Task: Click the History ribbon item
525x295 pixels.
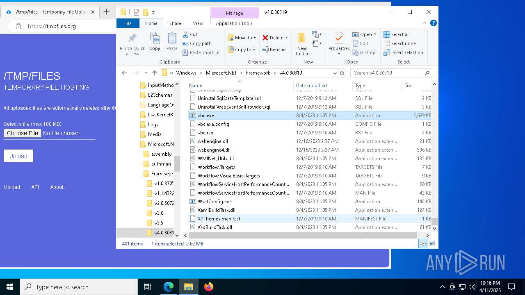Action: click(x=363, y=52)
